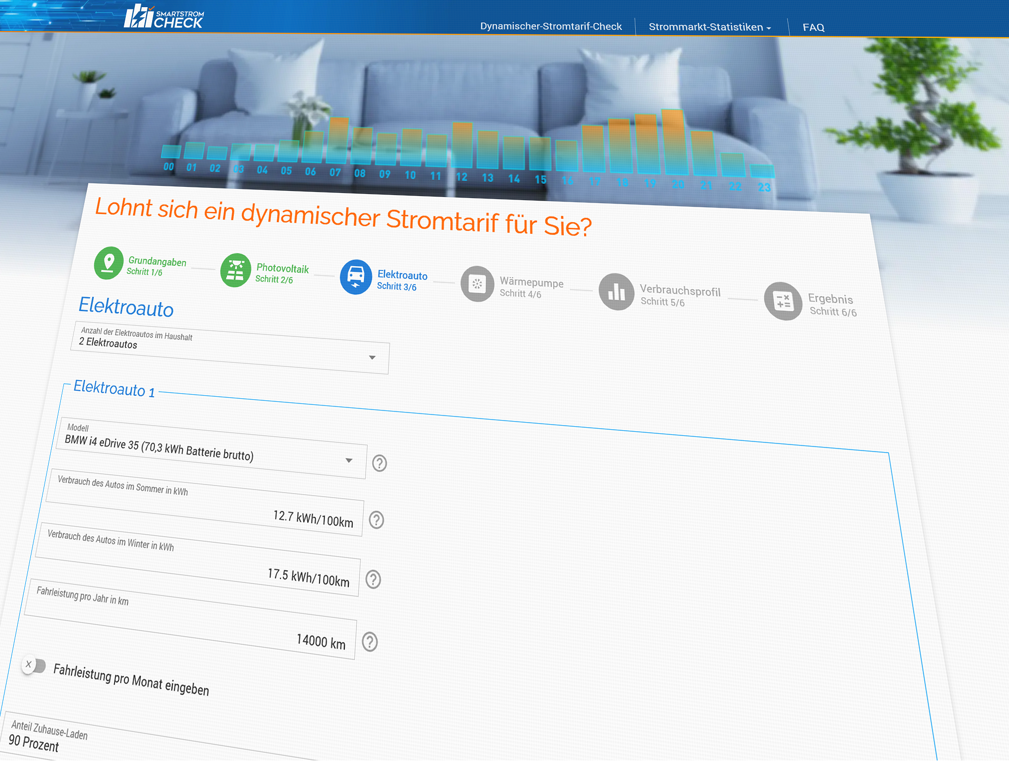Open the Modell dropdown showing BMW i4

[211, 448]
